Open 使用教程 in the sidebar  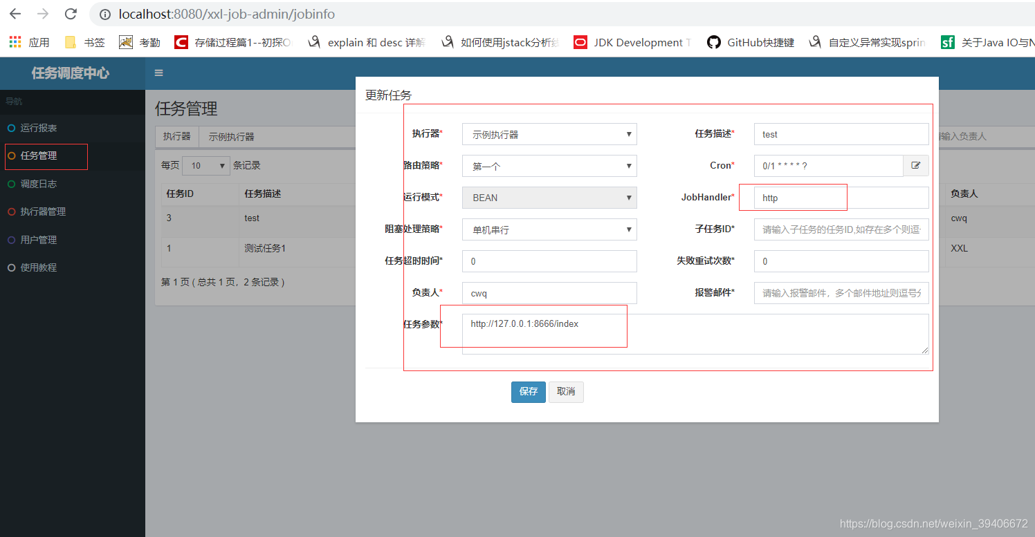point(73,267)
